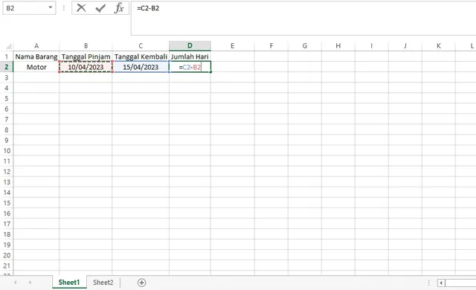Select column D header

coord(190,46)
